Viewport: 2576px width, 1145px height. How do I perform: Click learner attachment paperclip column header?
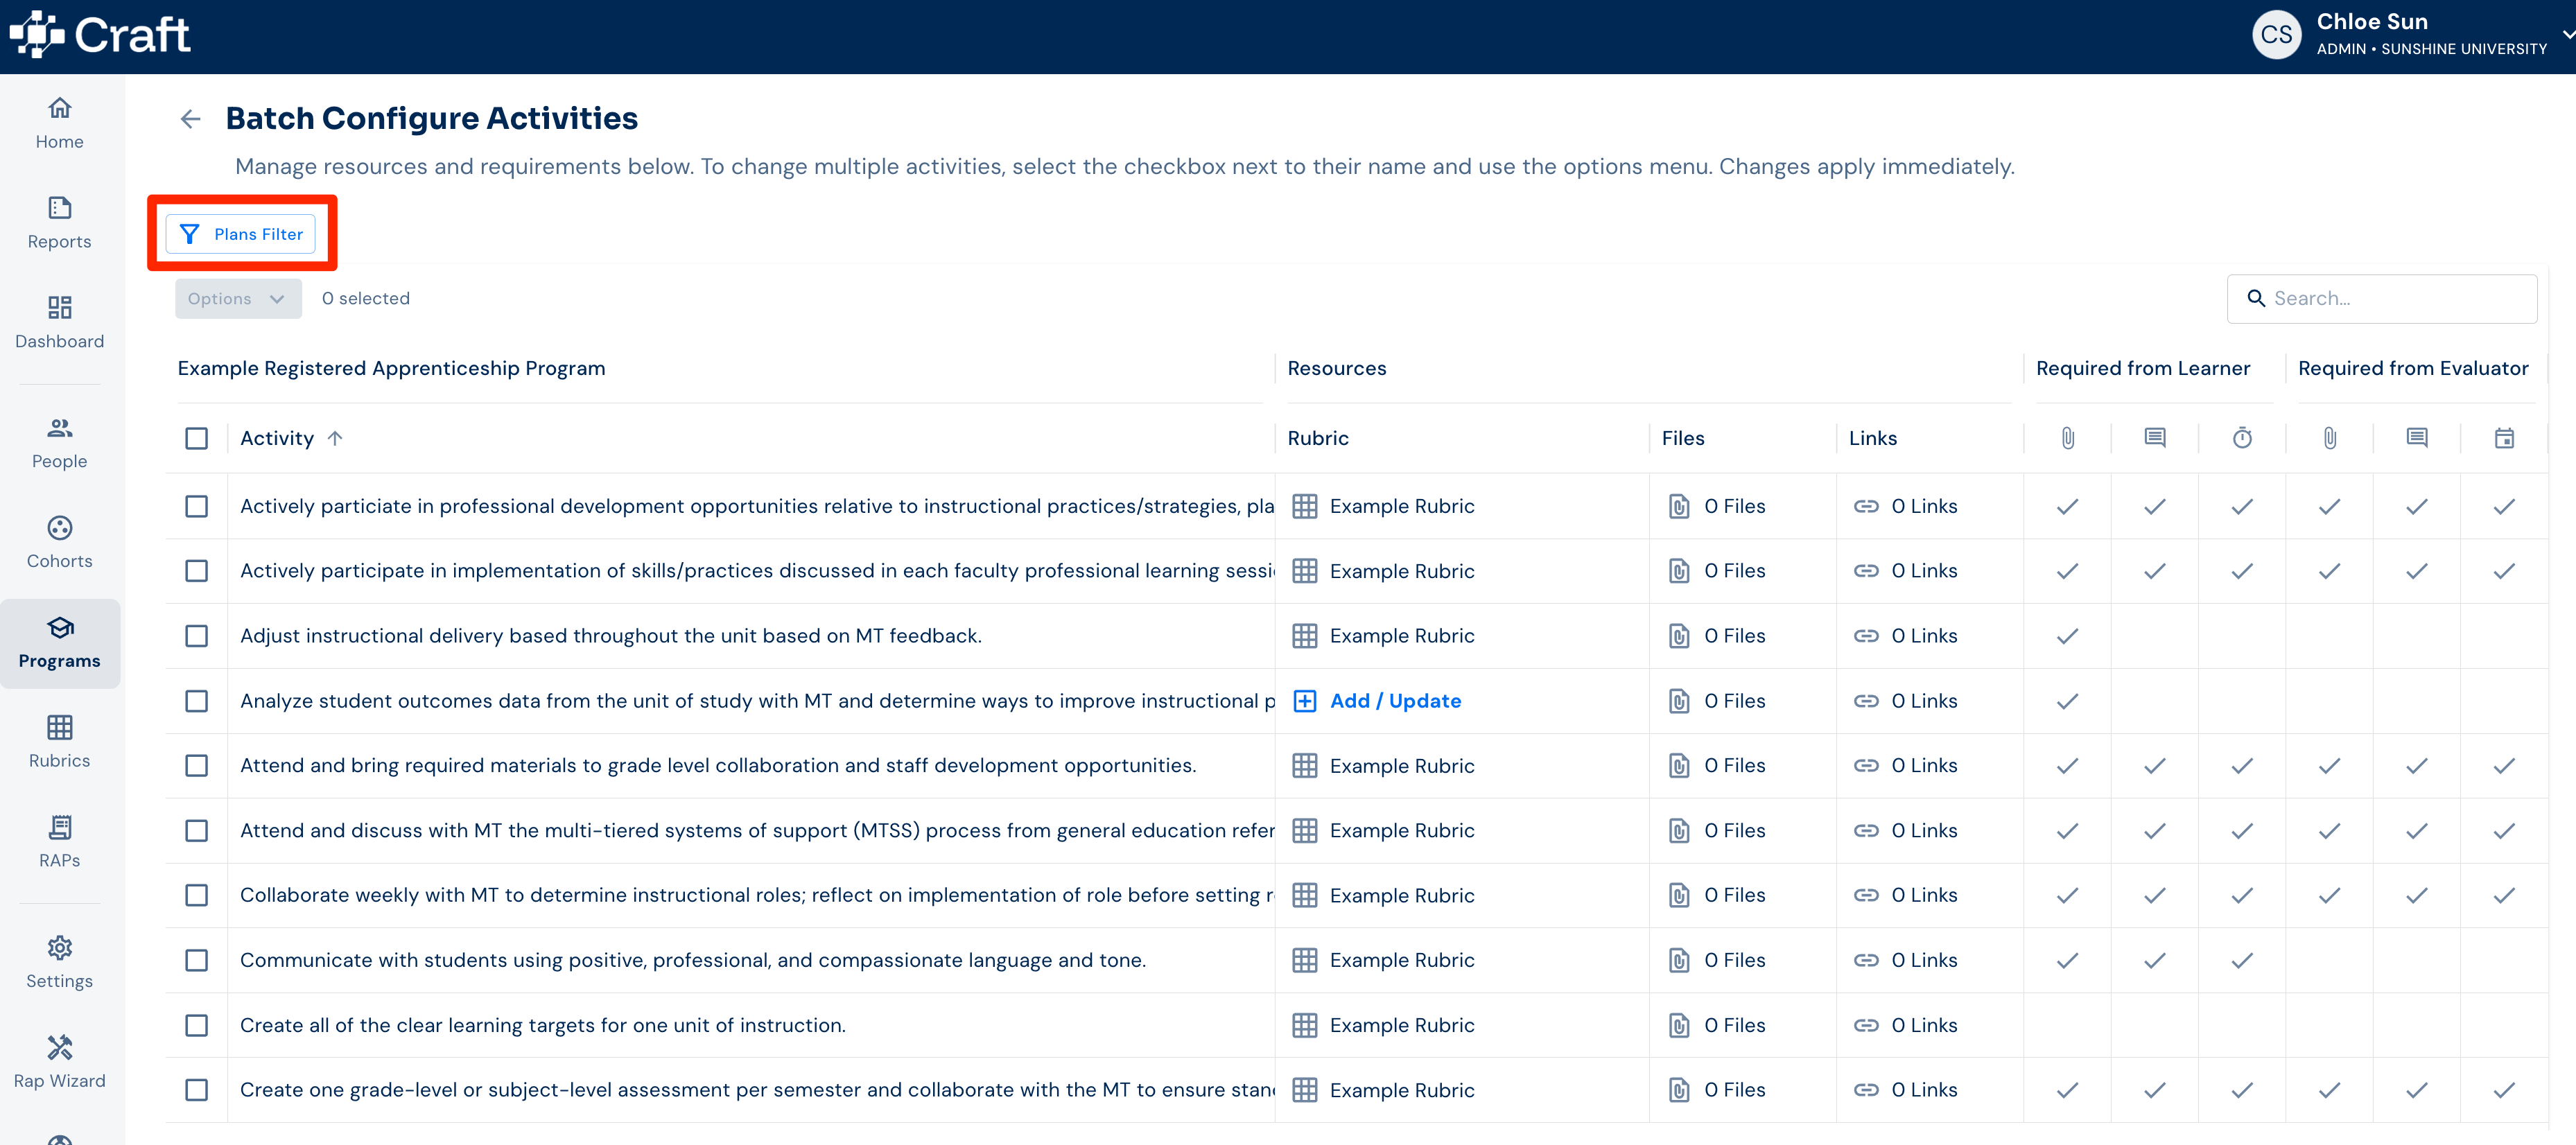[x=2067, y=438]
